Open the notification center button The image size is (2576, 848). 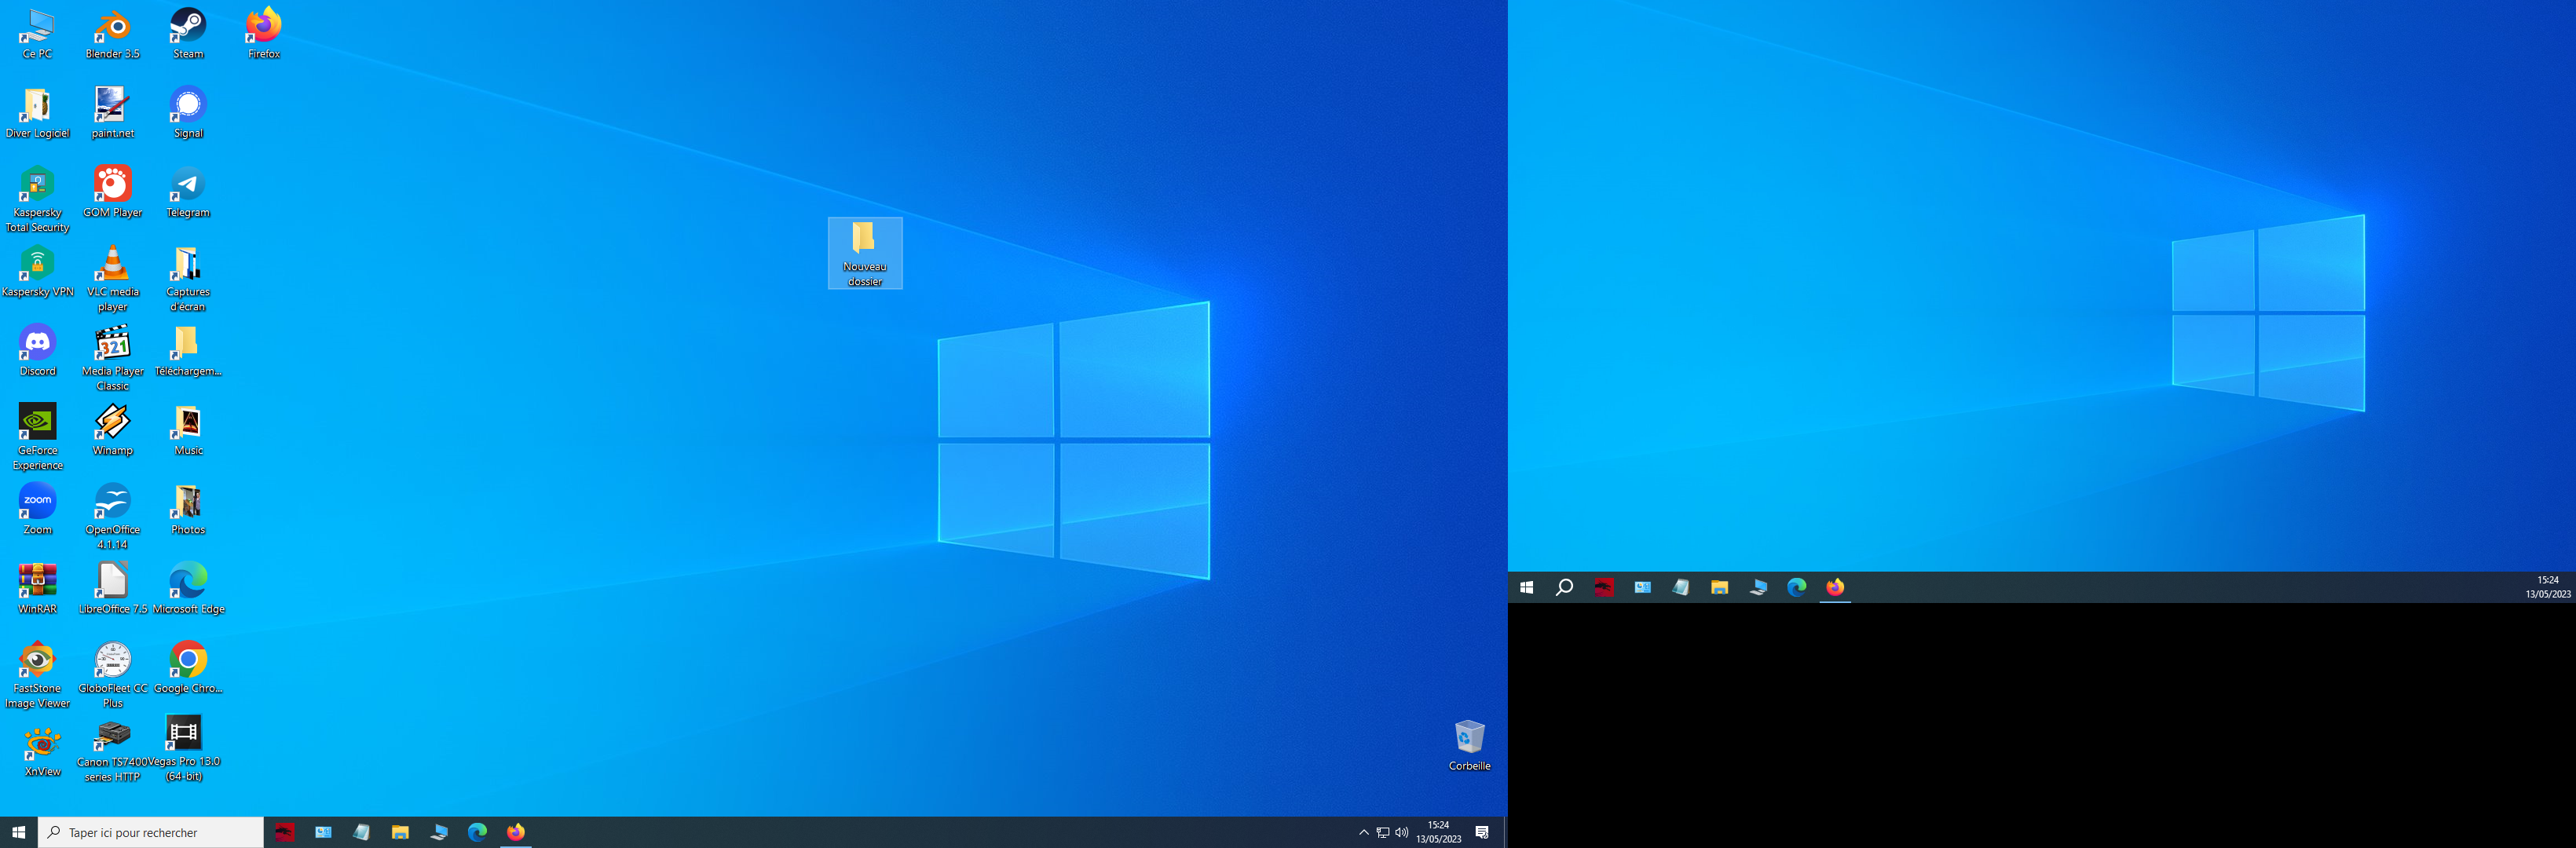click(x=1482, y=832)
